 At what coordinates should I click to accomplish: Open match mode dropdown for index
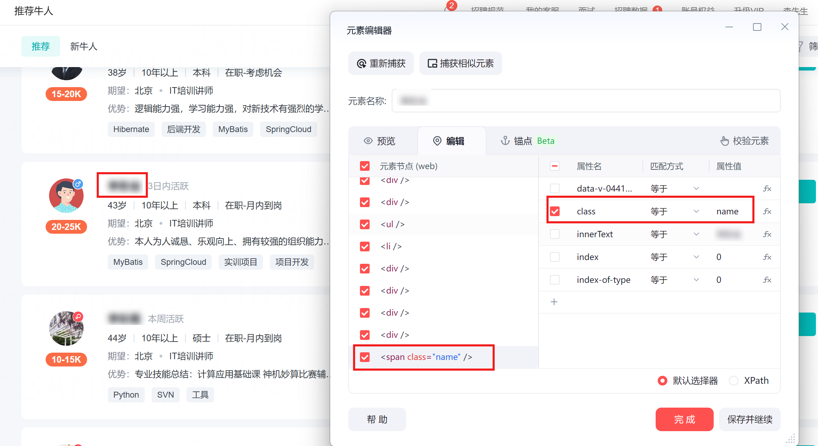coord(696,257)
